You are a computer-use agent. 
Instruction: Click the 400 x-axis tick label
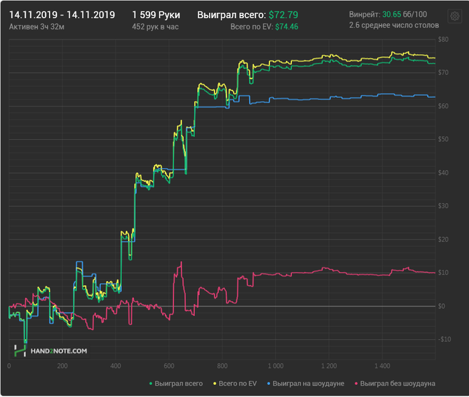pyautogui.click(x=115, y=366)
